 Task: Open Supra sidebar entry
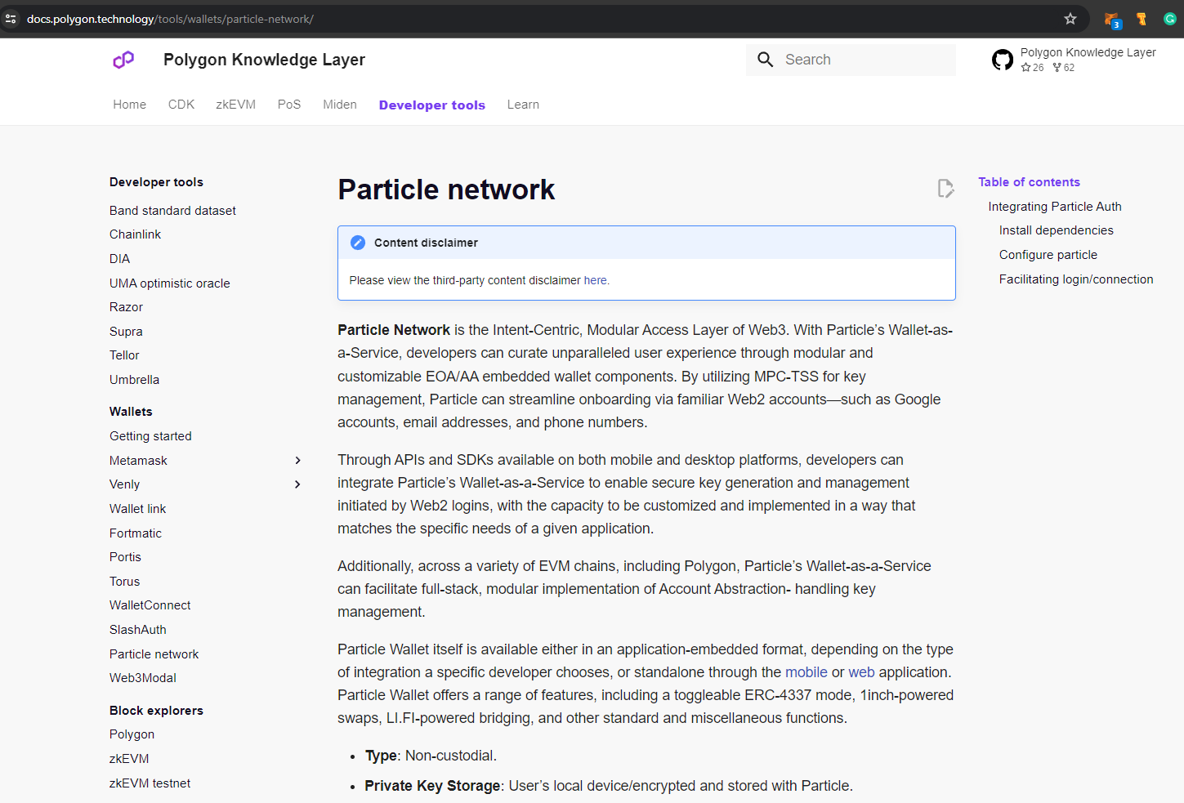click(x=126, y=332)
